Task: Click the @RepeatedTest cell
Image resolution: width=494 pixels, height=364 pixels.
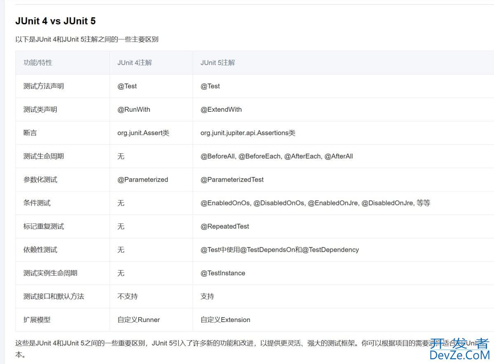Action: point(225,227)
